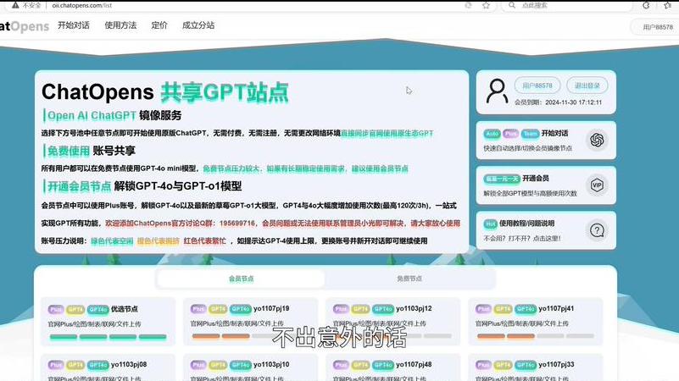Select node yo1103pj10
Image resolution: width=679 pixels, height=381 pixels.
tap(251, 367)
